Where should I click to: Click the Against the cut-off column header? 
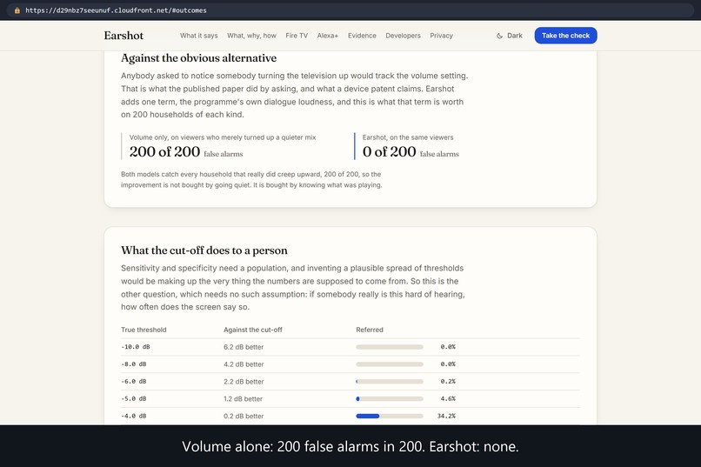pyautogui.click(x=253, y=330)
